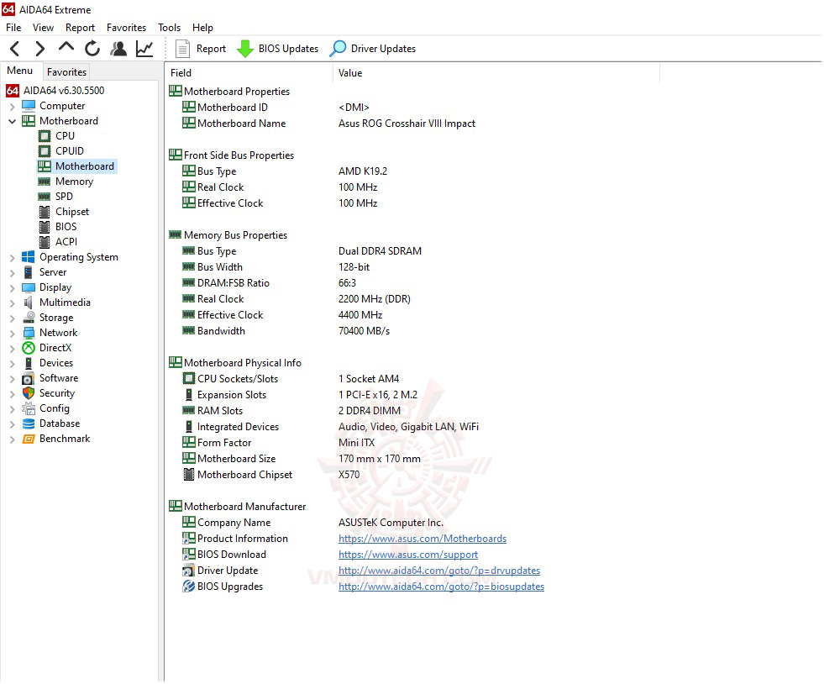This screenshot has height=684, width=824.
Task: Open the aida64 drvupdates link
Action: (x=439, y=571)
